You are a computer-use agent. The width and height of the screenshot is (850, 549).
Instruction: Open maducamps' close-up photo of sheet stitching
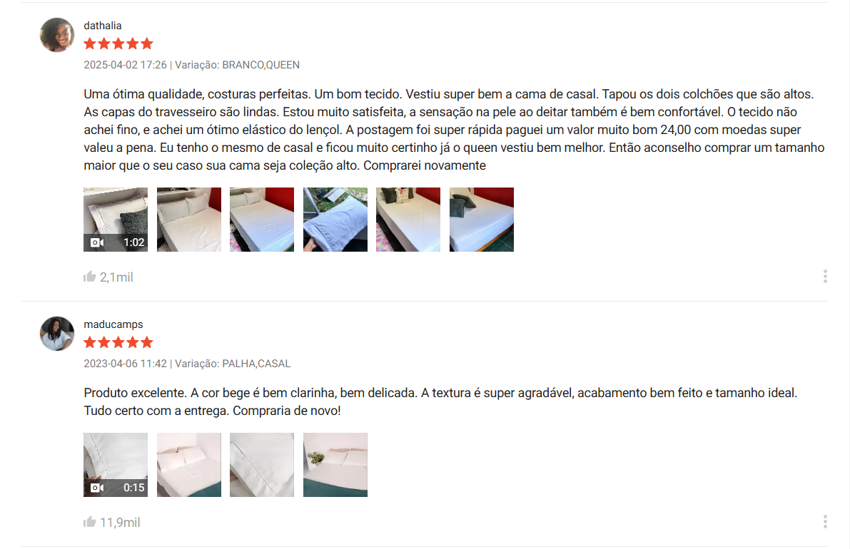(262, 465)
